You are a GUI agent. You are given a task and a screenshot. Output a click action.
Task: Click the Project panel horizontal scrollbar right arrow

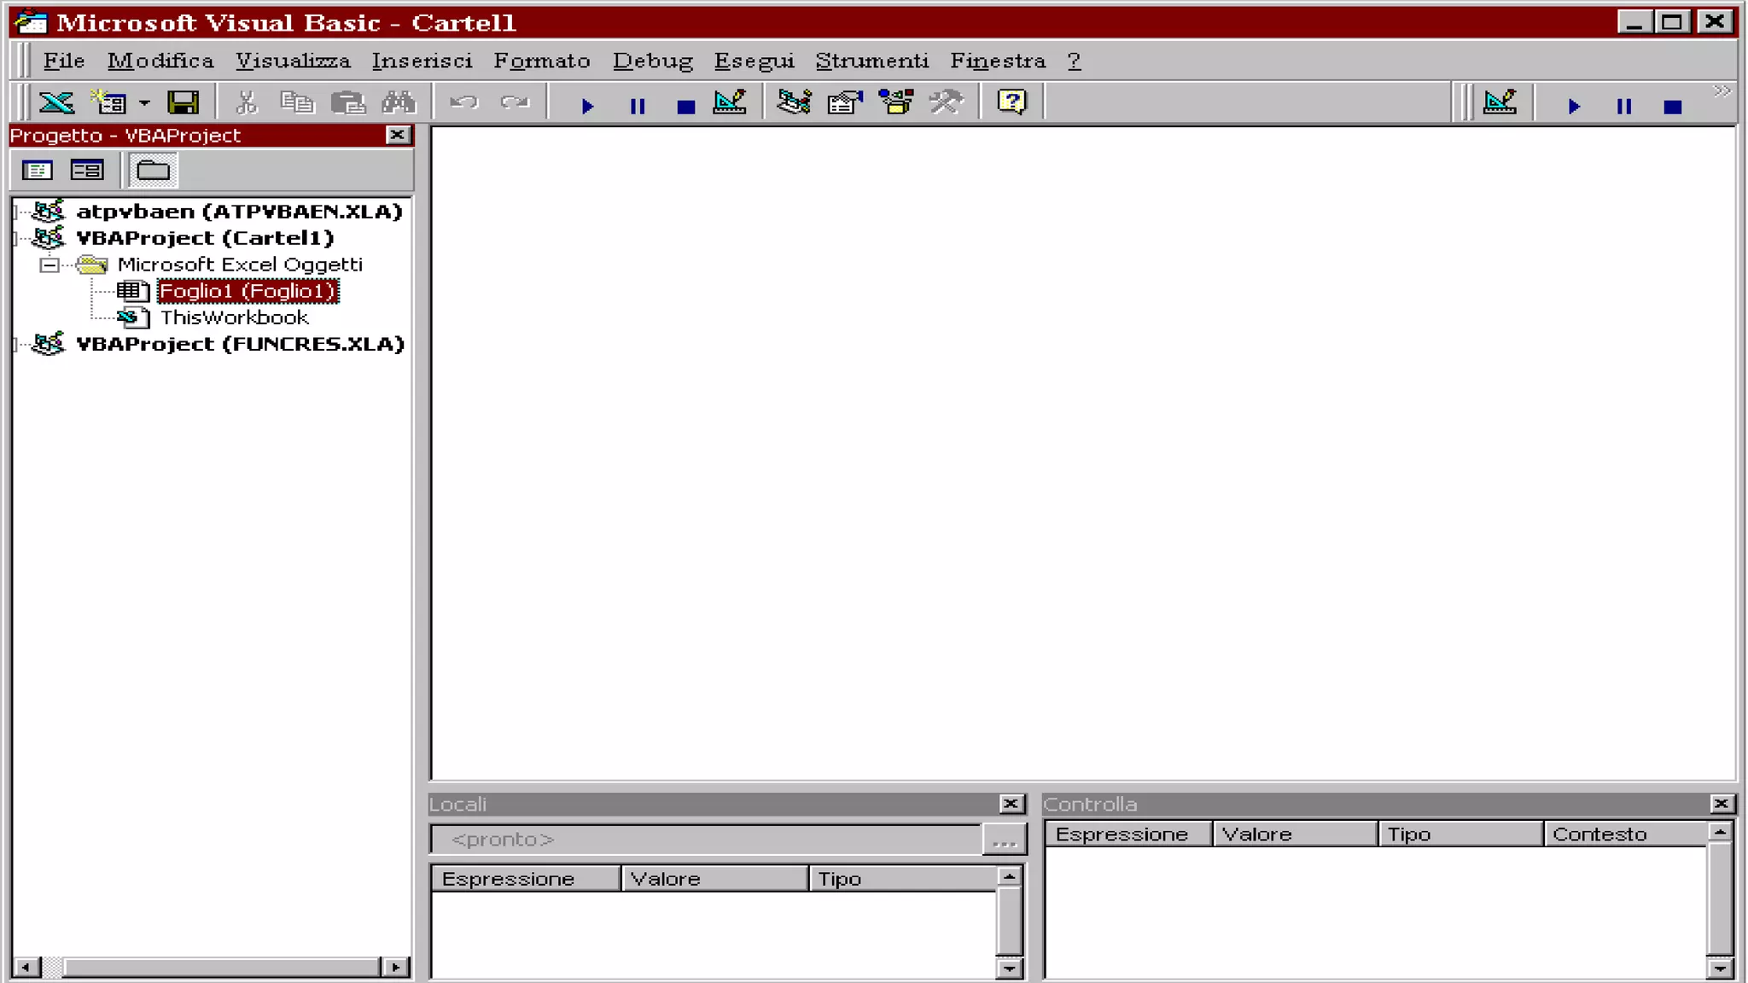[x=395, y=968]
